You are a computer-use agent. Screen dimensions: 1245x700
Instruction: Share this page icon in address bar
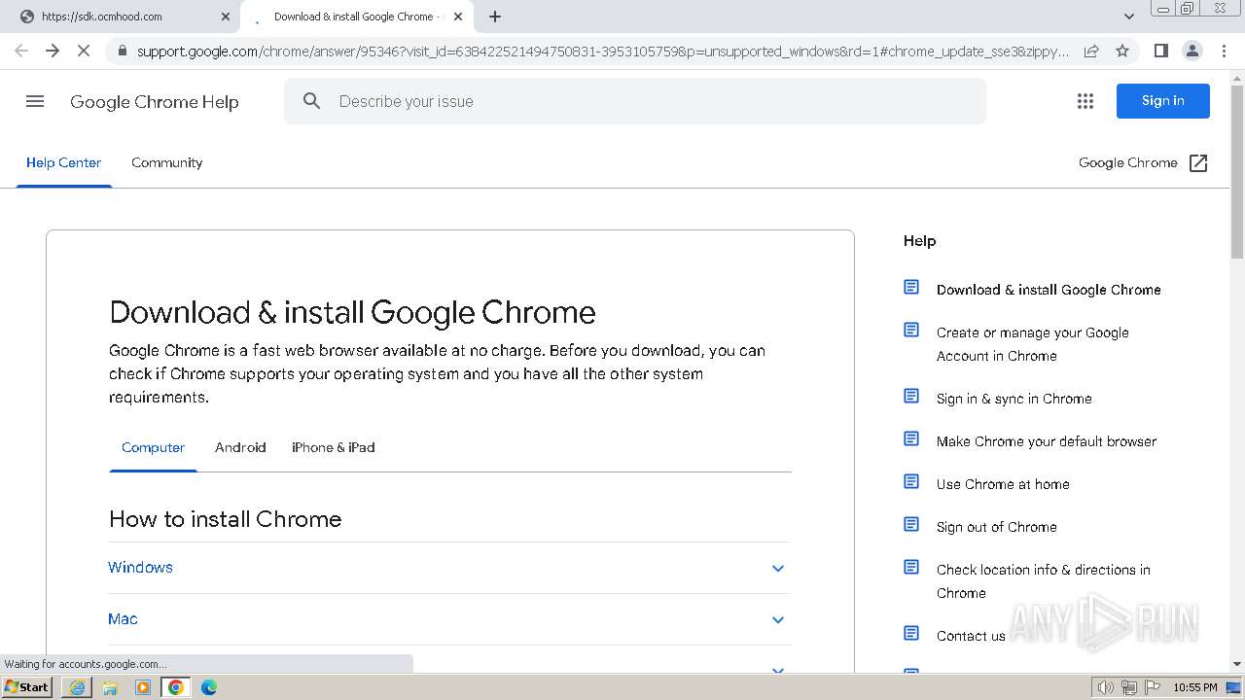click(1091, 51)
